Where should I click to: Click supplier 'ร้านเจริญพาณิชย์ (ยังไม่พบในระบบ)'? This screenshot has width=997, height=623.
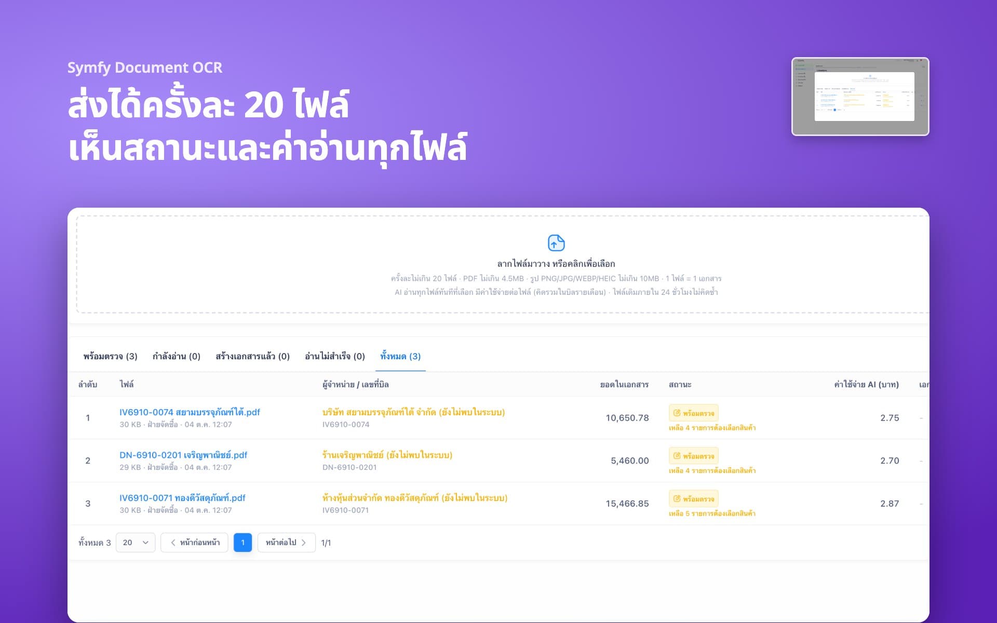tap(387, 455)
